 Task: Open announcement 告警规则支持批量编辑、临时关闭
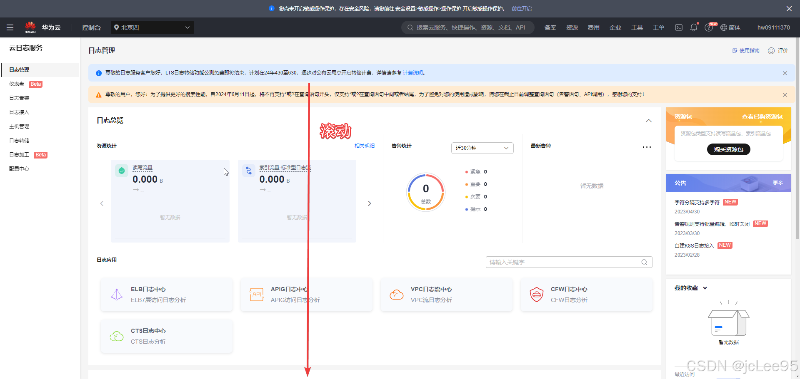click(712, 224)
